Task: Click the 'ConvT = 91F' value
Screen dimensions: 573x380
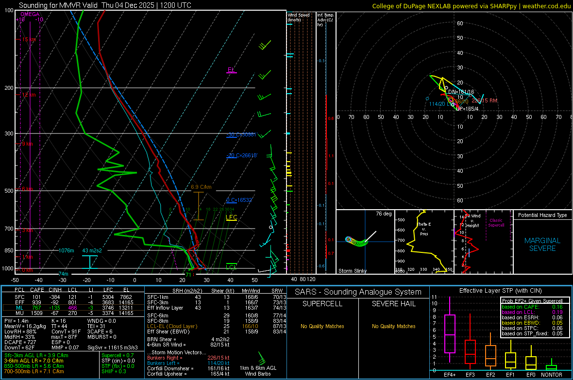Action: (x=66, y=331)
